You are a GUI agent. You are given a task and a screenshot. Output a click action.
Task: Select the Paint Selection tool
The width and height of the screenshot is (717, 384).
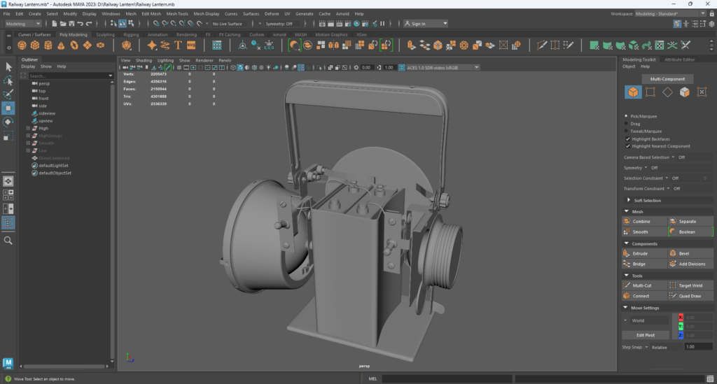[x=8, y=94]
